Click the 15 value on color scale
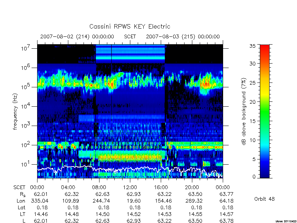The image size is (297, 223). click(x=252, y=121)
